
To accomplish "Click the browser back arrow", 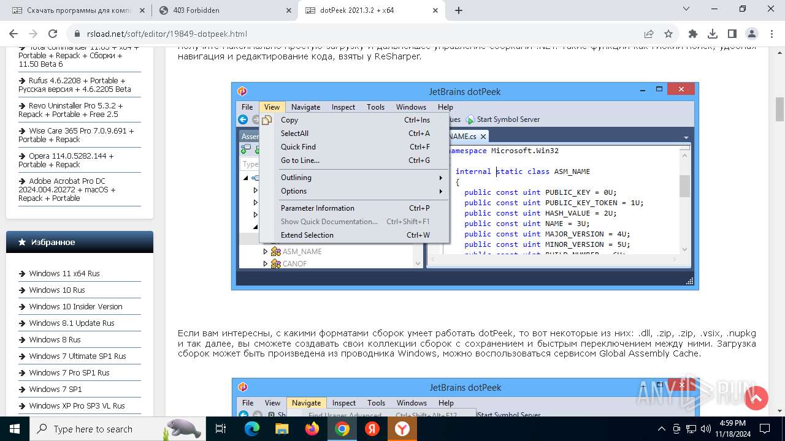I will pyautogui.click(x=13, y=34).
